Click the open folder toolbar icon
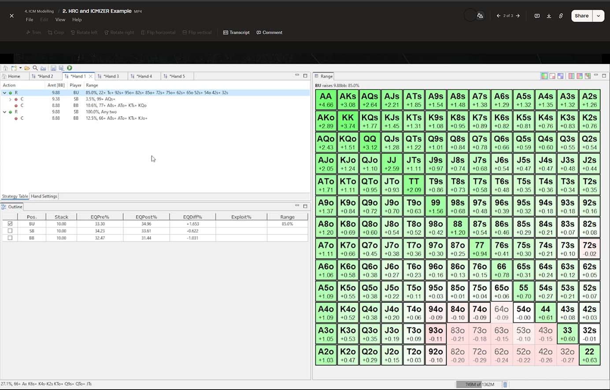Viewport: 610px width, 390px height. click(27, 68)
